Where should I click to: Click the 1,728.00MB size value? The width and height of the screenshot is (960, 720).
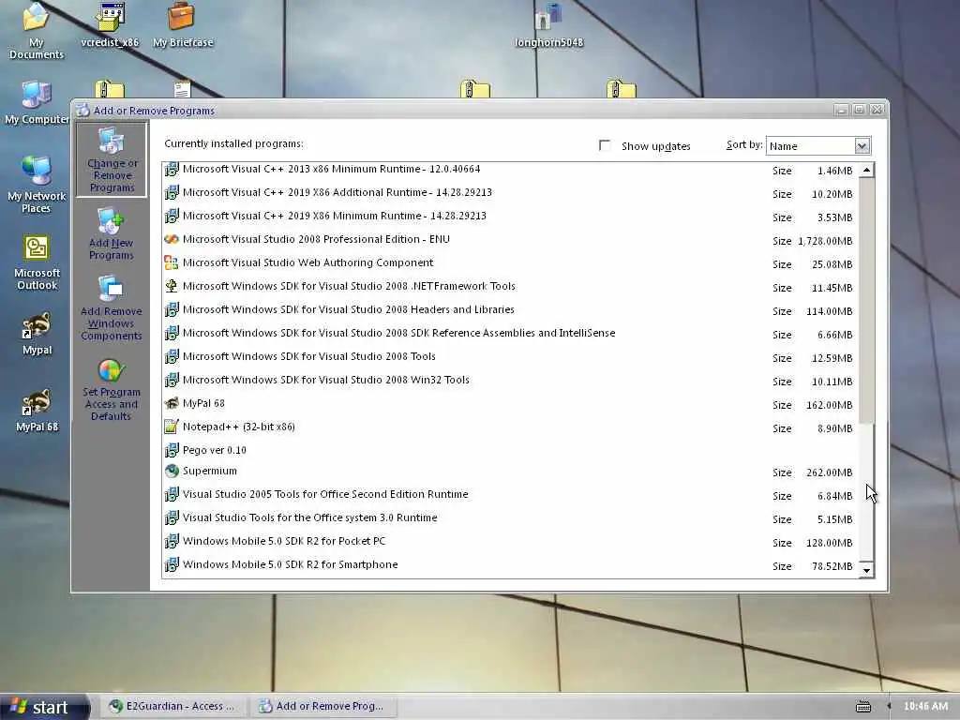825,241
